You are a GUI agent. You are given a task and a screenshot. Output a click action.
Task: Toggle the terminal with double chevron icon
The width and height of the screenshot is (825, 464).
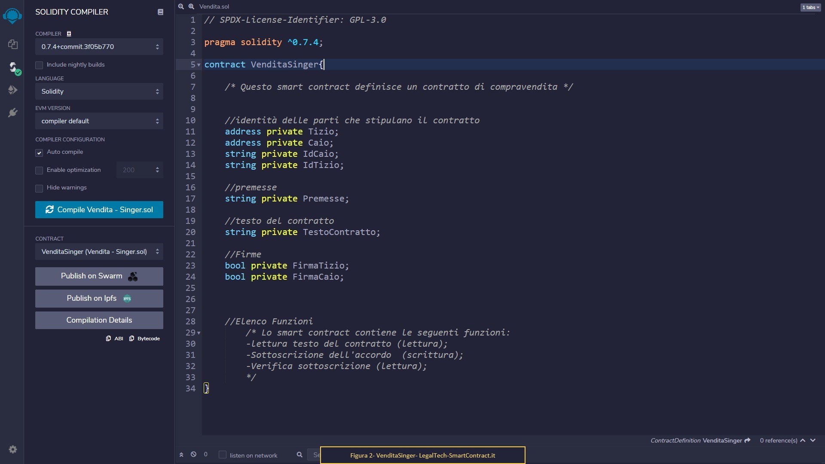click(181, 455)
